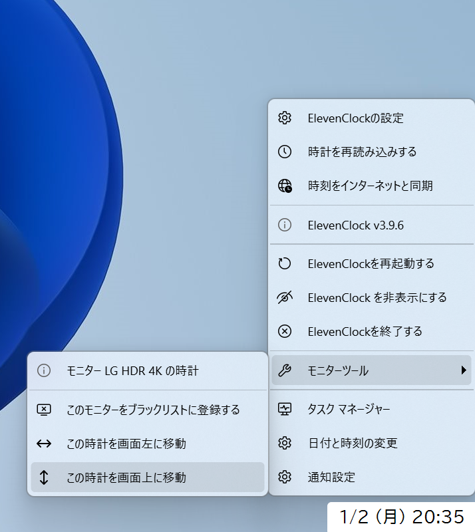Click info icon beside モニター LG HDR 4K

[x=44, y=370]
